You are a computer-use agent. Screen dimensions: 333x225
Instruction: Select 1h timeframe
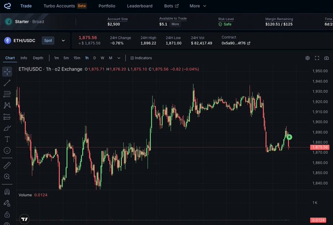(87, 58)
